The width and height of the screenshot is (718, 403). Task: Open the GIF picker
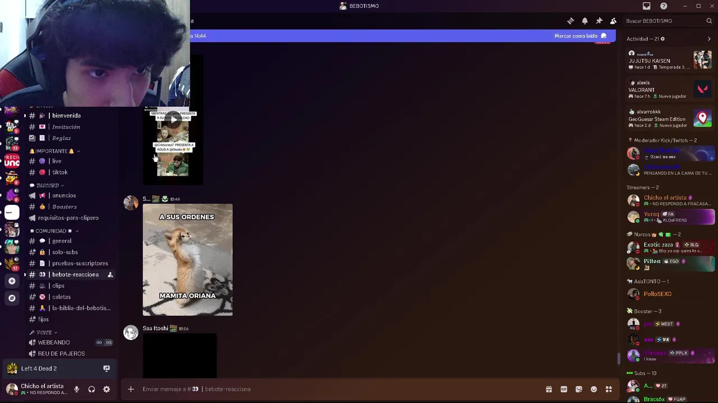564,389
